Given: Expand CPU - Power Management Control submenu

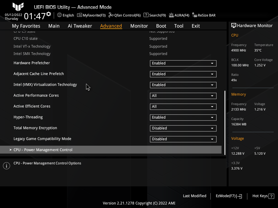Looking at the screenshot, I should (x=111, y=149).
